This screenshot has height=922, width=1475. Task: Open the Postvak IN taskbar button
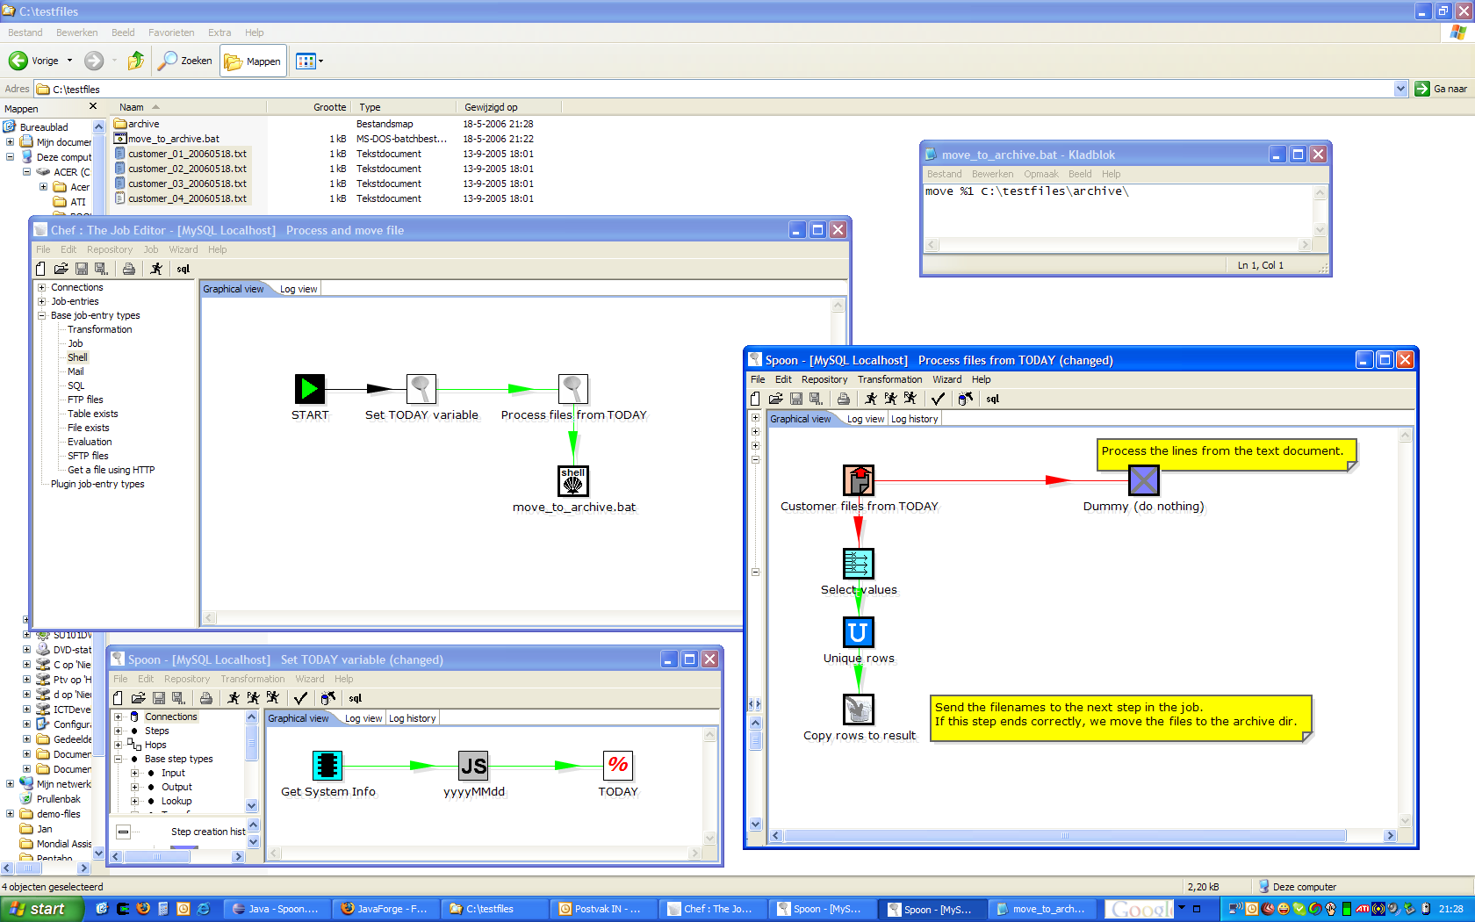pyautogui.click(x=602, y=909)
